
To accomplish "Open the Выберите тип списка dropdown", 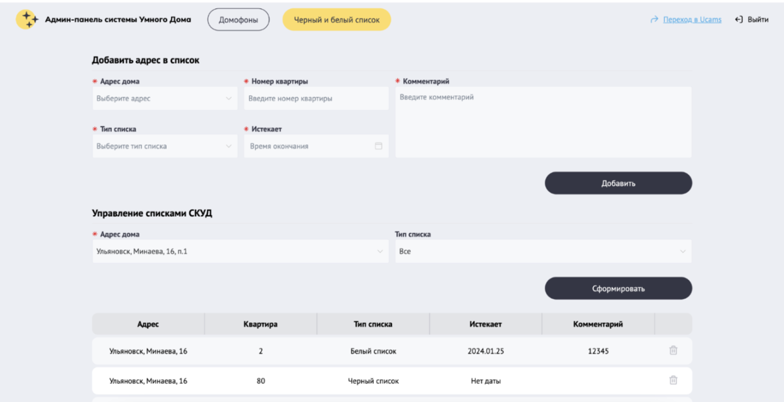I will (x=164, y=146).
